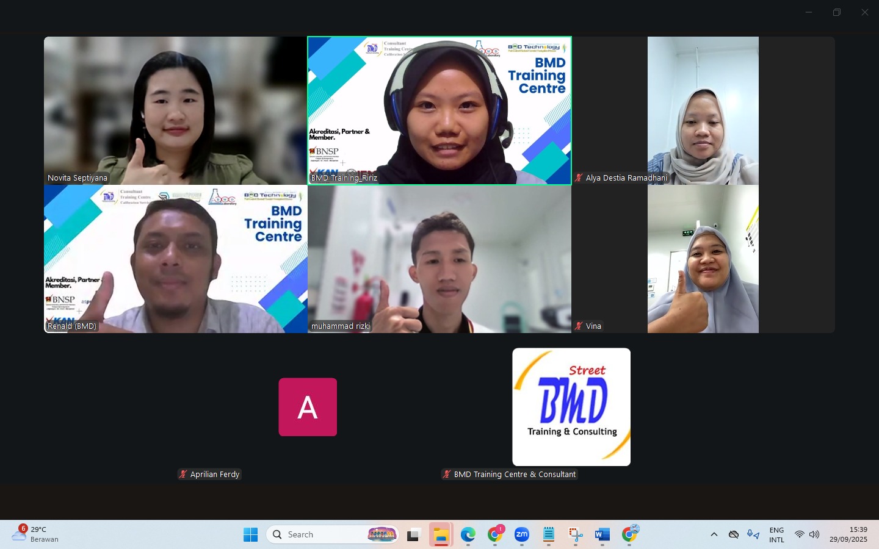Expand the hidden system tray icons chevron
This screenshot has height=549, width=879.
pyautogui.click(x=714, y=535)
